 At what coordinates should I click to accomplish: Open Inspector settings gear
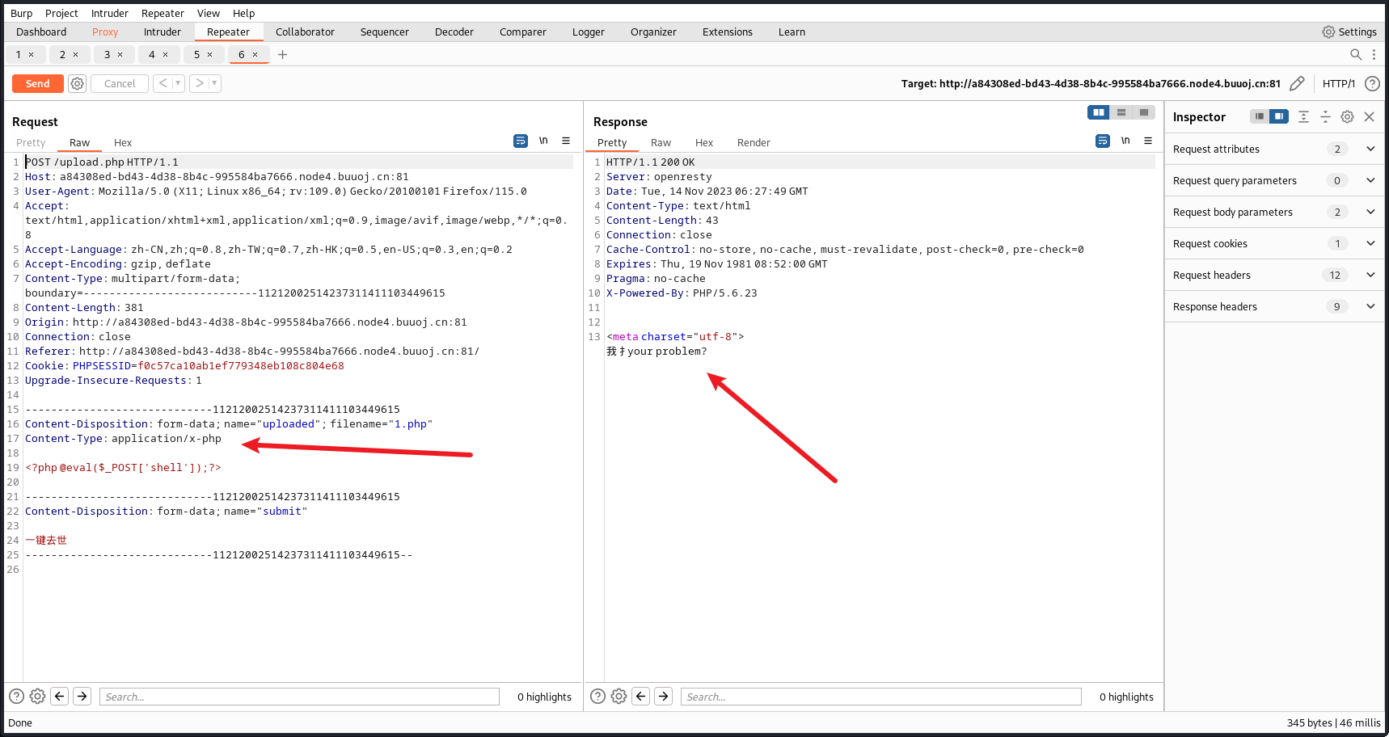(x=1347, y=116)
